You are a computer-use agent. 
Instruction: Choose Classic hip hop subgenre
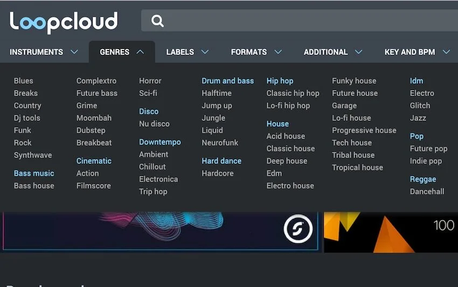click(x=293, y=93)
